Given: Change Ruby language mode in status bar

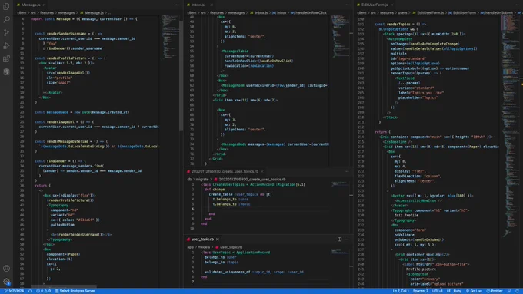Looking at the screenshot, I should pyautogui.click(x=458, y=291).
